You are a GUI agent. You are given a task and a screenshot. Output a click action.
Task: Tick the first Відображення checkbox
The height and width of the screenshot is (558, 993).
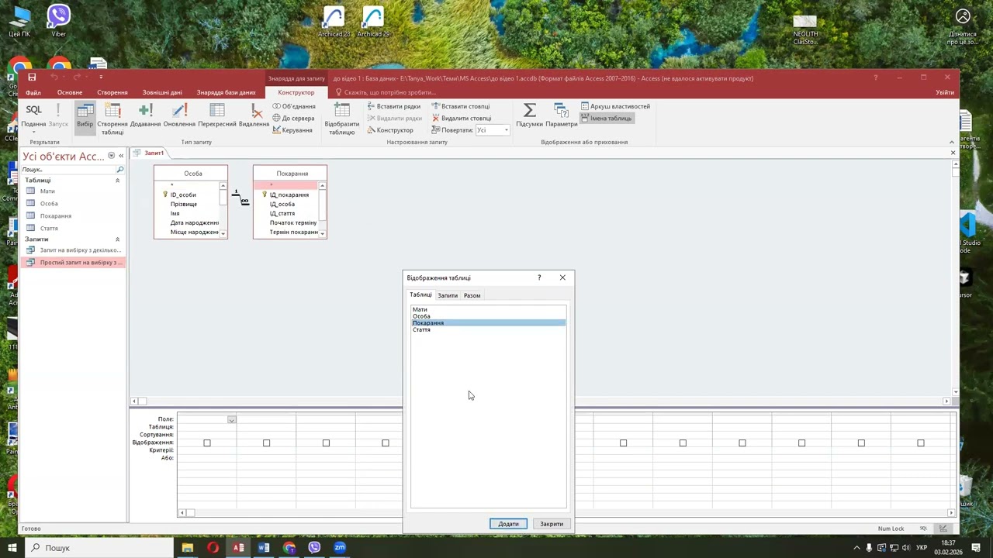[x=207, y=443]
